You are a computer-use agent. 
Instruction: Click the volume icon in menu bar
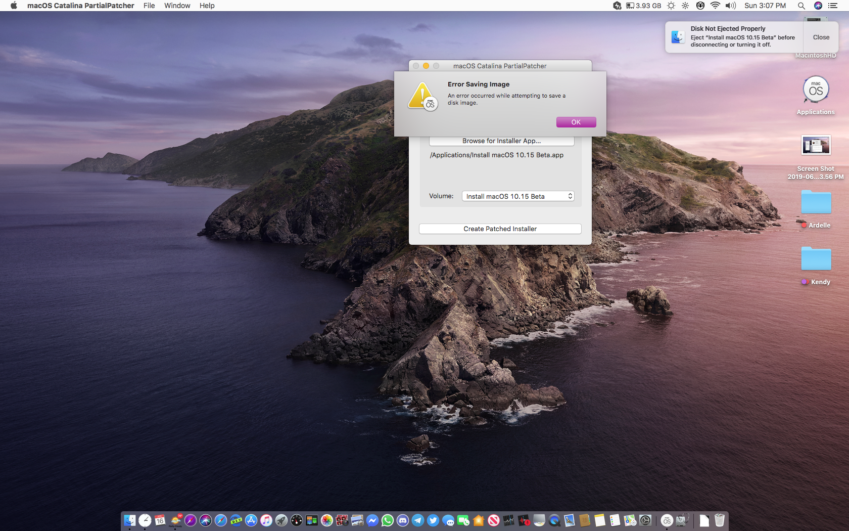point(731,6)
